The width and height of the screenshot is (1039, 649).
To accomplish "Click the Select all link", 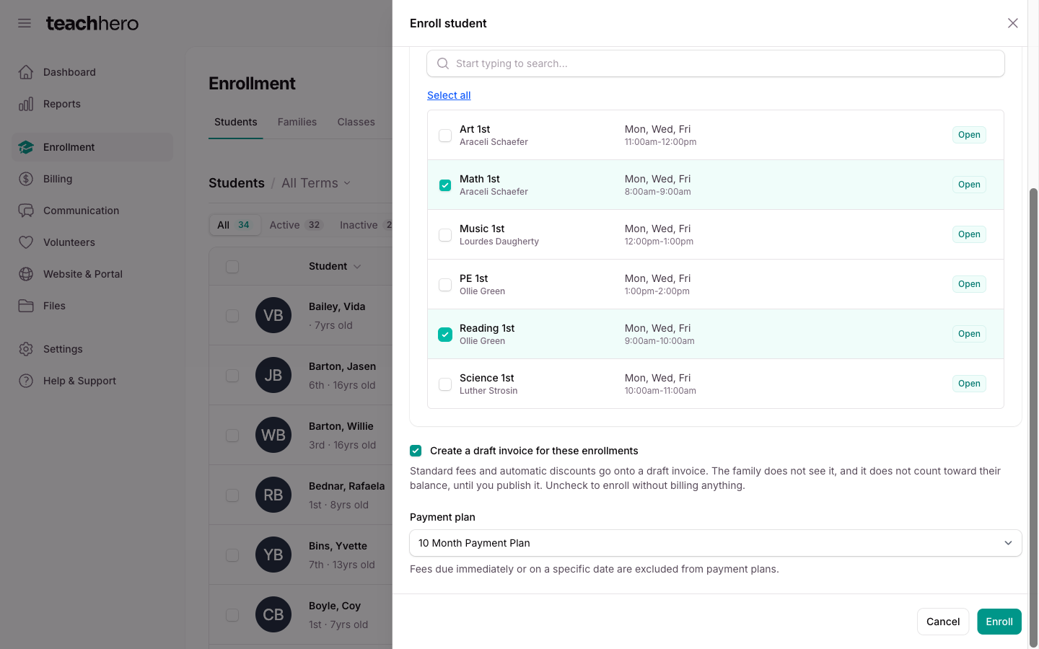I will click(449, 95).
